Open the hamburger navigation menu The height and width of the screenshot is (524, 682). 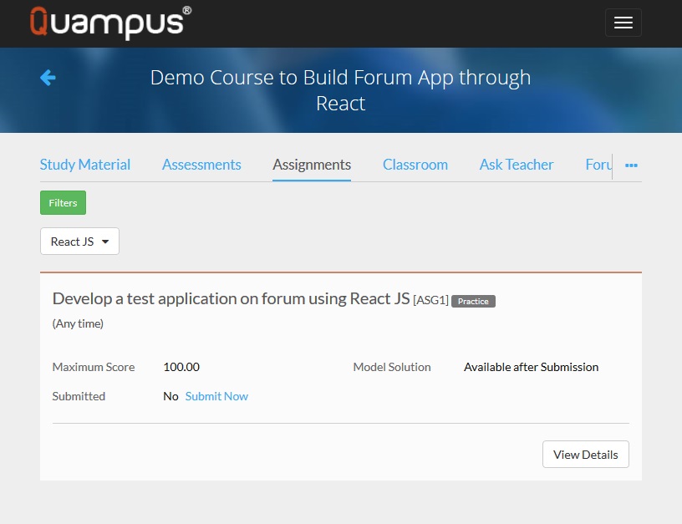pyautogui.click(x=623, y=23)
